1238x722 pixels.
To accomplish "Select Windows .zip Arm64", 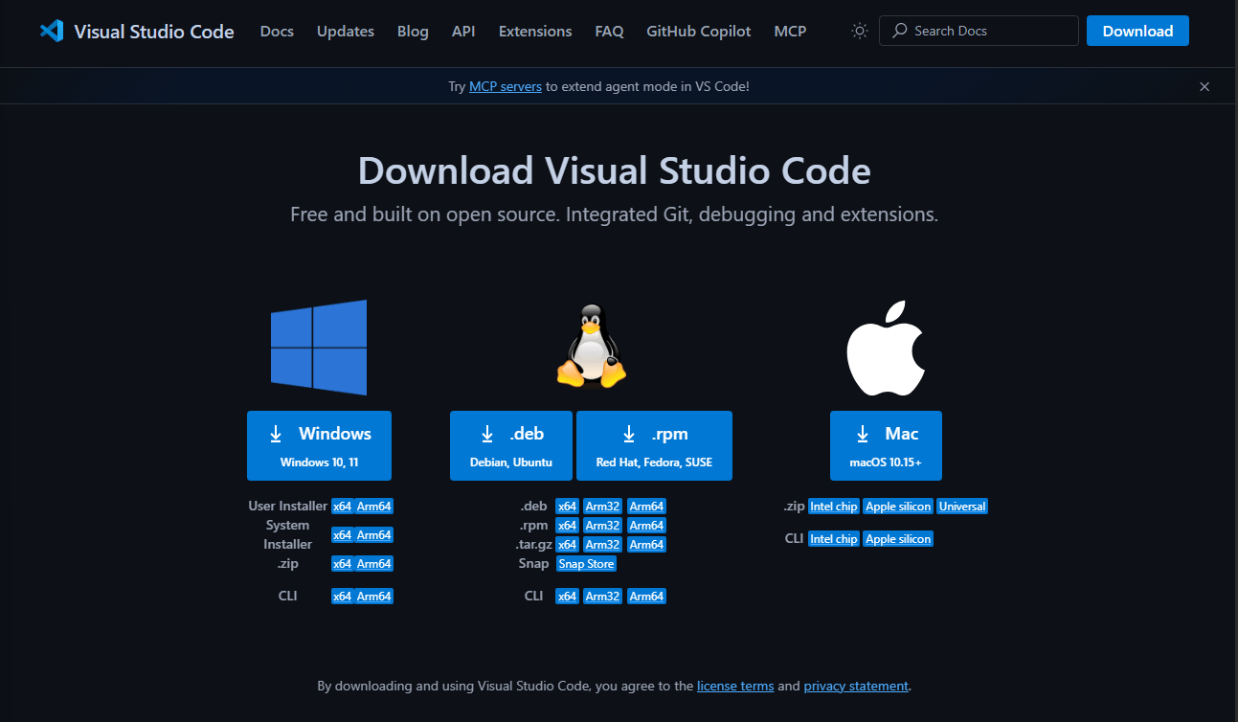I will (374, 564).
